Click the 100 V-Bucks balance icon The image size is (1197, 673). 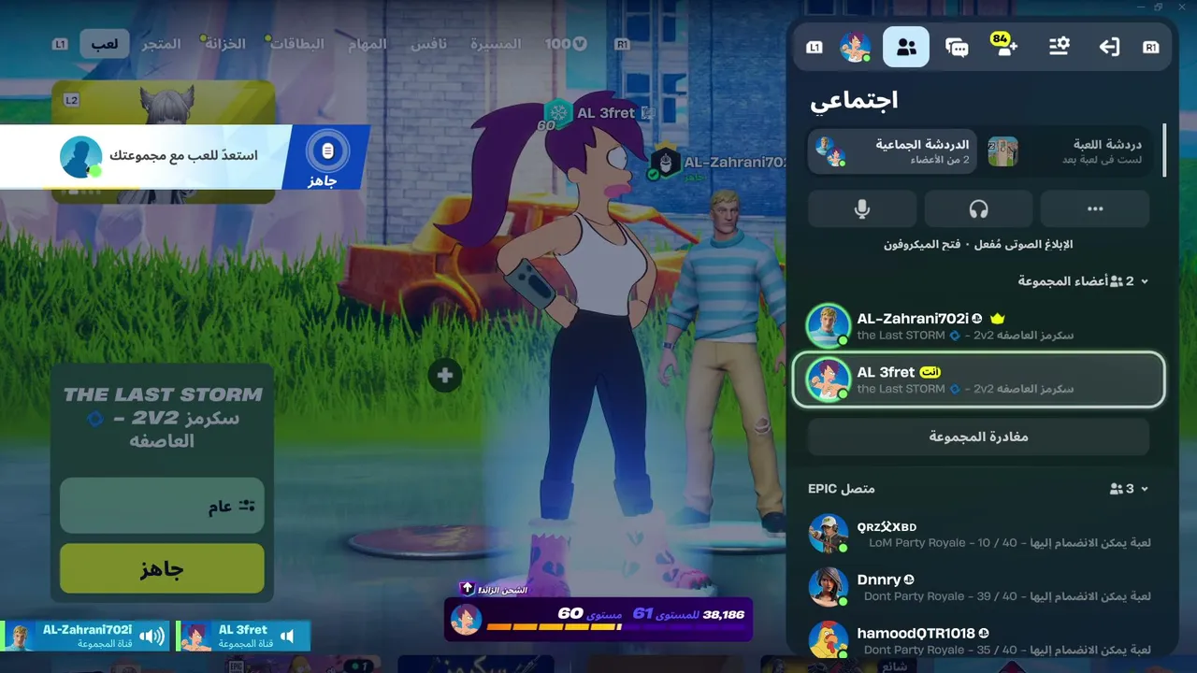[x=567, y=44]
